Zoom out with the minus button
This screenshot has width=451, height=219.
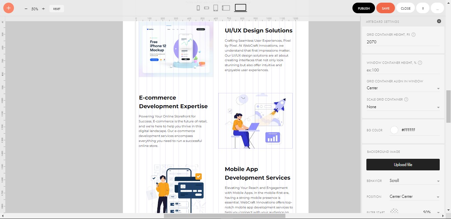pyautogui.click(x=26, y=9)
